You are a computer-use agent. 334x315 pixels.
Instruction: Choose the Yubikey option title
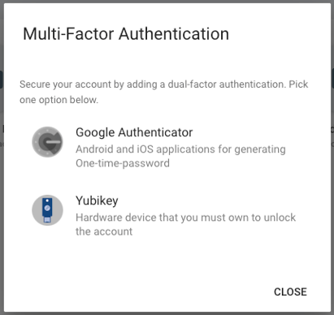coord(97,201)
